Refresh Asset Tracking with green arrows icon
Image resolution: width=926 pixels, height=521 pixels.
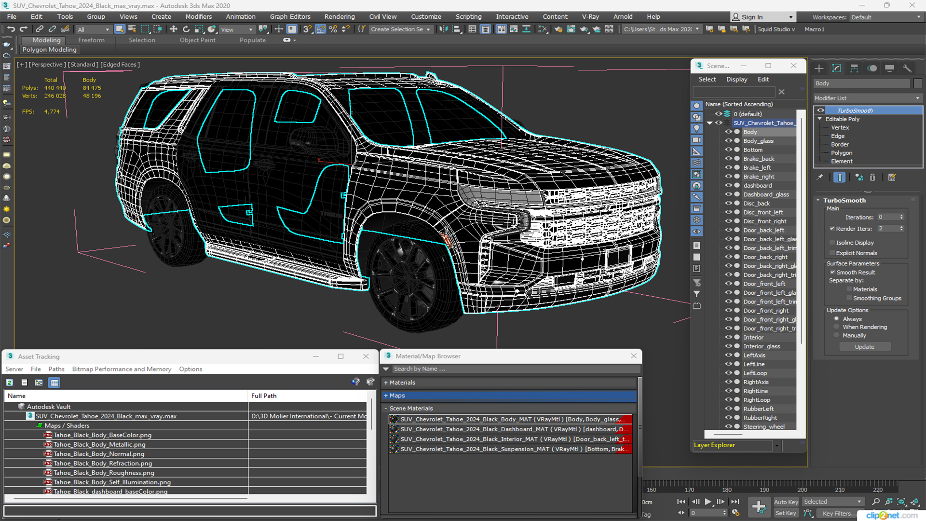pos(9,383)
